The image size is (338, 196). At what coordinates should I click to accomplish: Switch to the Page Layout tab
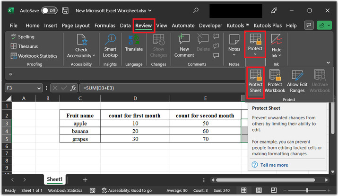click(x=76, y=26)
